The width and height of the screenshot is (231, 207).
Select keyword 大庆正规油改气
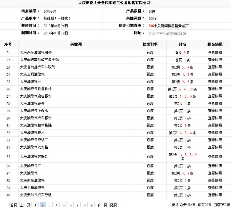click(32, 74)
